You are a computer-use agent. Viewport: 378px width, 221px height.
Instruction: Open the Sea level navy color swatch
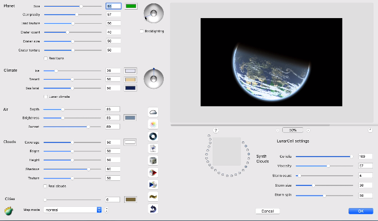130,88
